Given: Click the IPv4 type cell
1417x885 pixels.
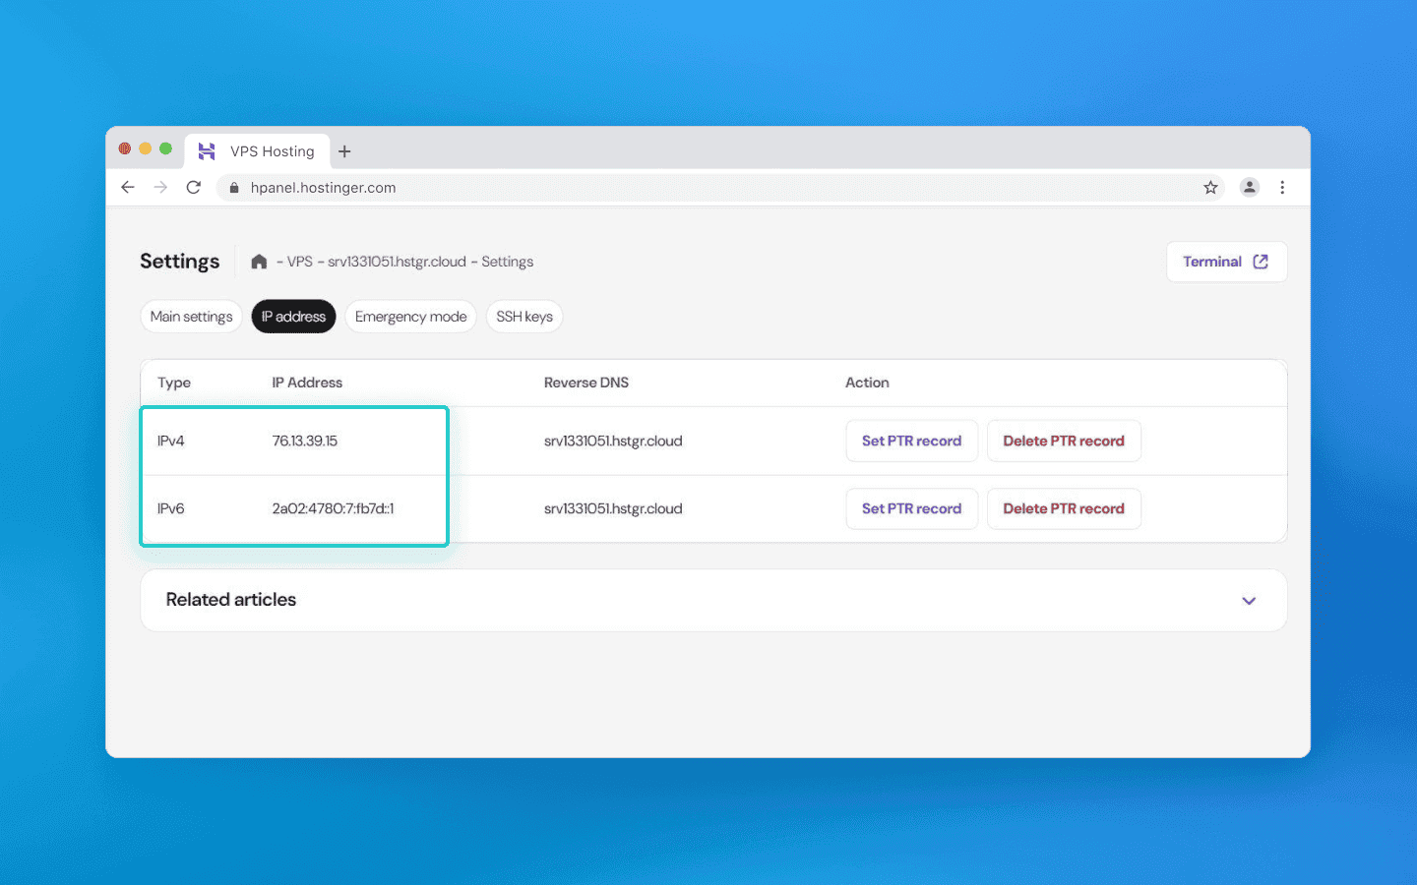Looking at the screenshot, I should (171, 441).
